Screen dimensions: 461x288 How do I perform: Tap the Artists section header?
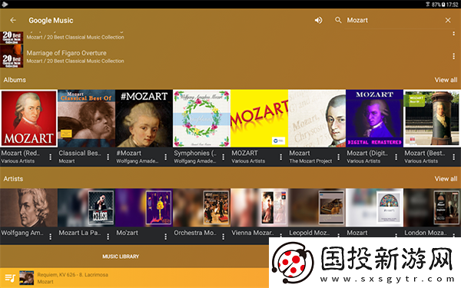(13, 179)
